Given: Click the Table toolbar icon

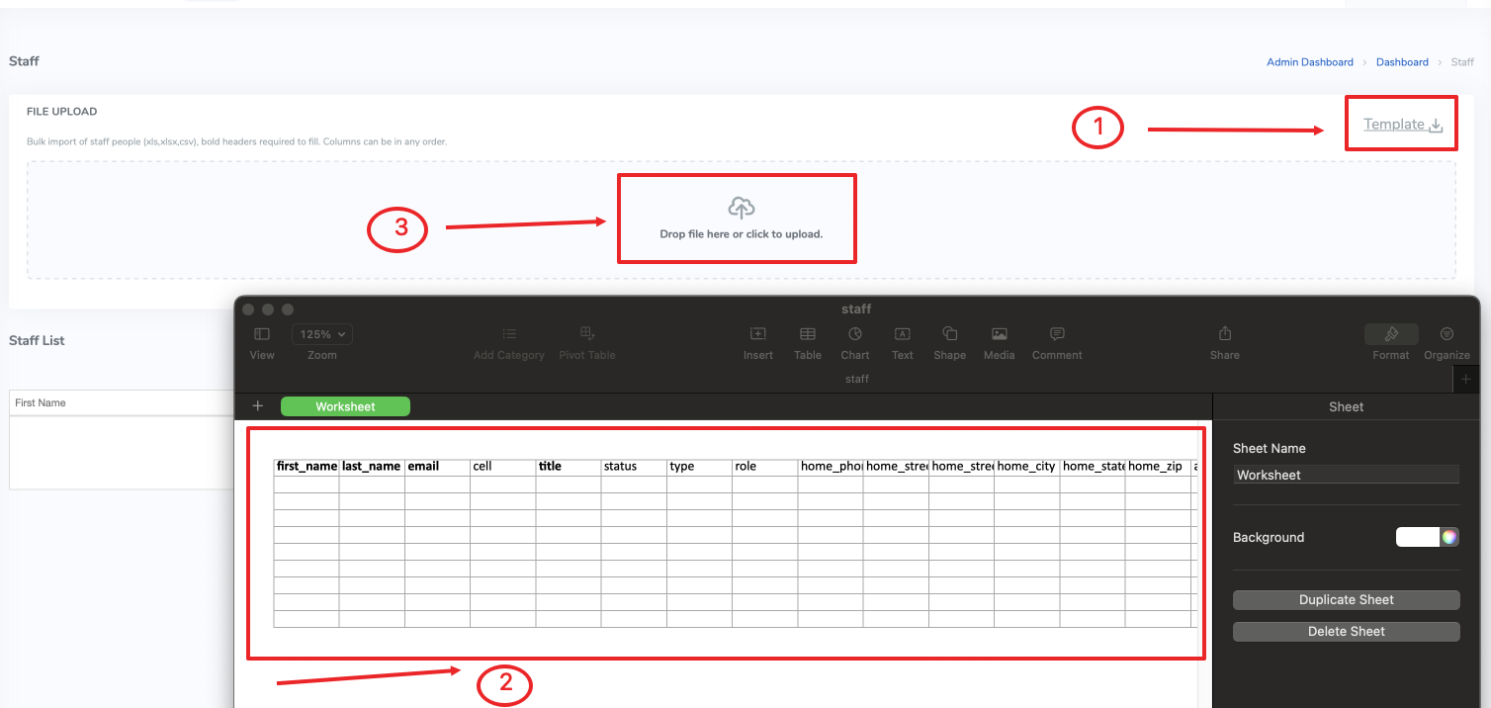Looking at the screenshot, I should pos(808,335).
